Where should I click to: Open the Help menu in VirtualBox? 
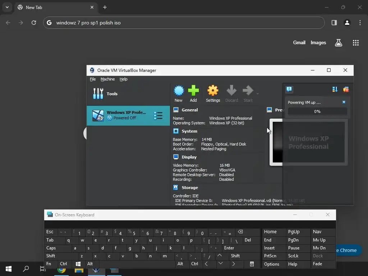click(124, 79)
